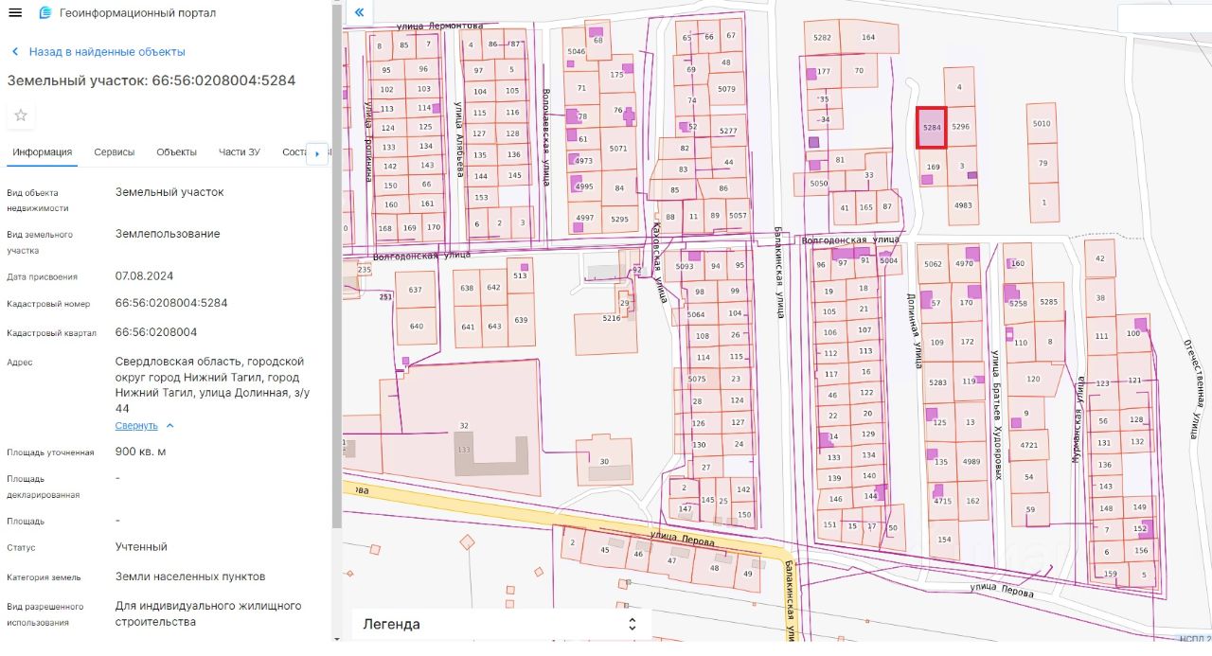
Task: Click status value 'Учтенный'
Action: pyautogui.click(x=141, y=547)
